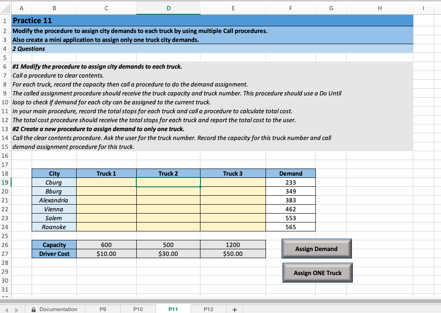Switch to the P12 sheet tab
Image resolution: width=441 pixels, height=313 pixels.
click(208, 309)
